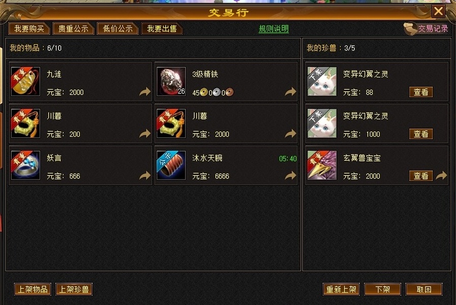The height and width of the screenshot is (305, 456).
Task: Click share arrow next to 玄翼兽宝宝
Action: tap(441, 175)
